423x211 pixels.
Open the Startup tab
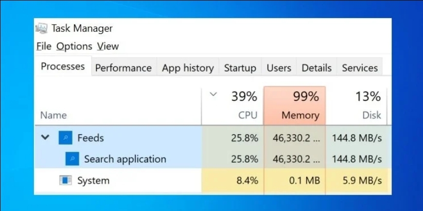[x=240, y=68]
